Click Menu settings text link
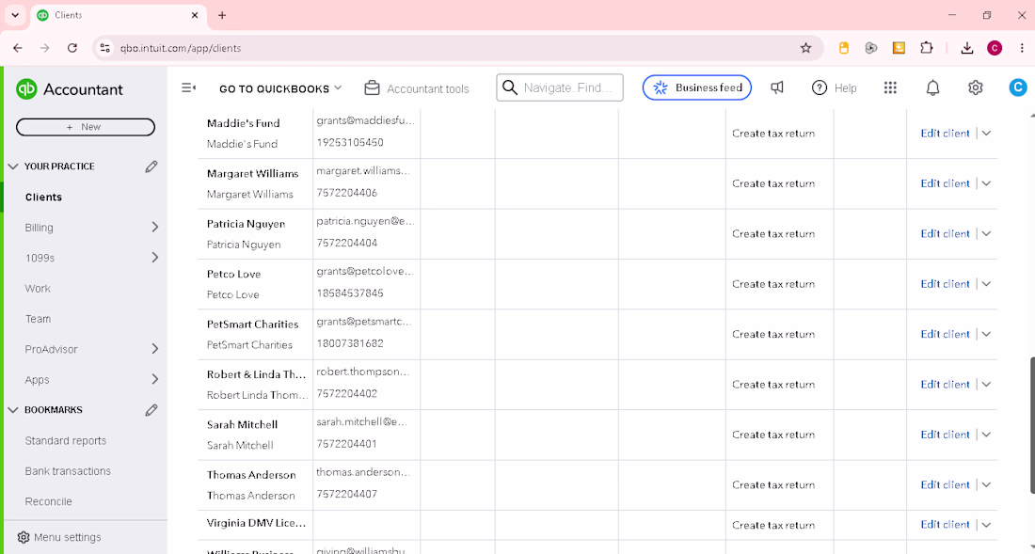This screenshot has width=1035, height=554. pos(68,537)
